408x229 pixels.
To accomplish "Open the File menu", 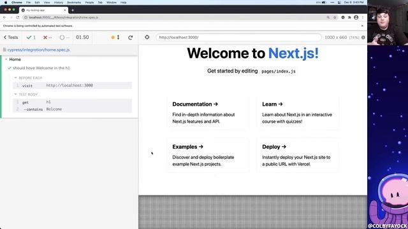I will 28,3.
